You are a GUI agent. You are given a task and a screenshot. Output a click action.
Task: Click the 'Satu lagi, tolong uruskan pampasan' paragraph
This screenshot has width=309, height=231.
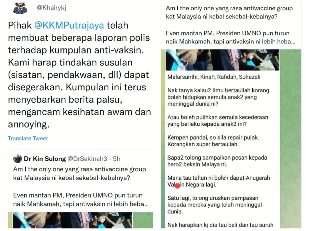[215, 205]
